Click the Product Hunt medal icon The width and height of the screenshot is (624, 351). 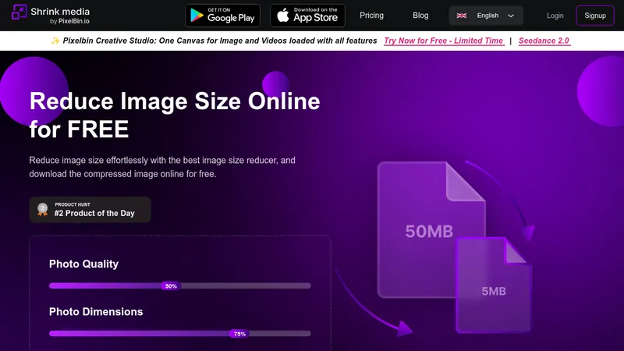click(43, 209)
